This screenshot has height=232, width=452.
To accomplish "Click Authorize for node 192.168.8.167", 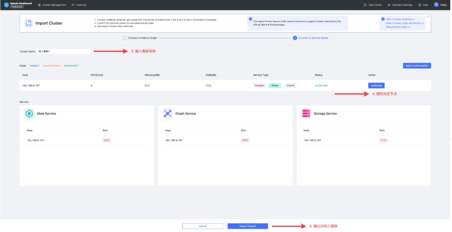I will click(376, 85).
